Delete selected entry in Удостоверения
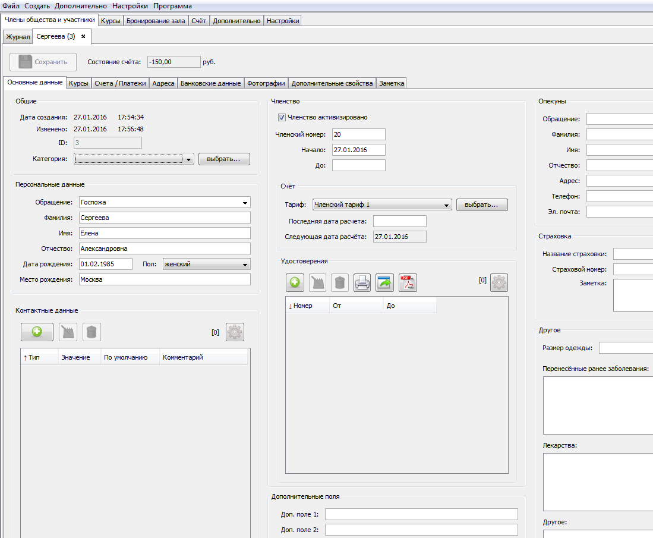The height and width of the screenshot is (538, 653). point(340,282)
